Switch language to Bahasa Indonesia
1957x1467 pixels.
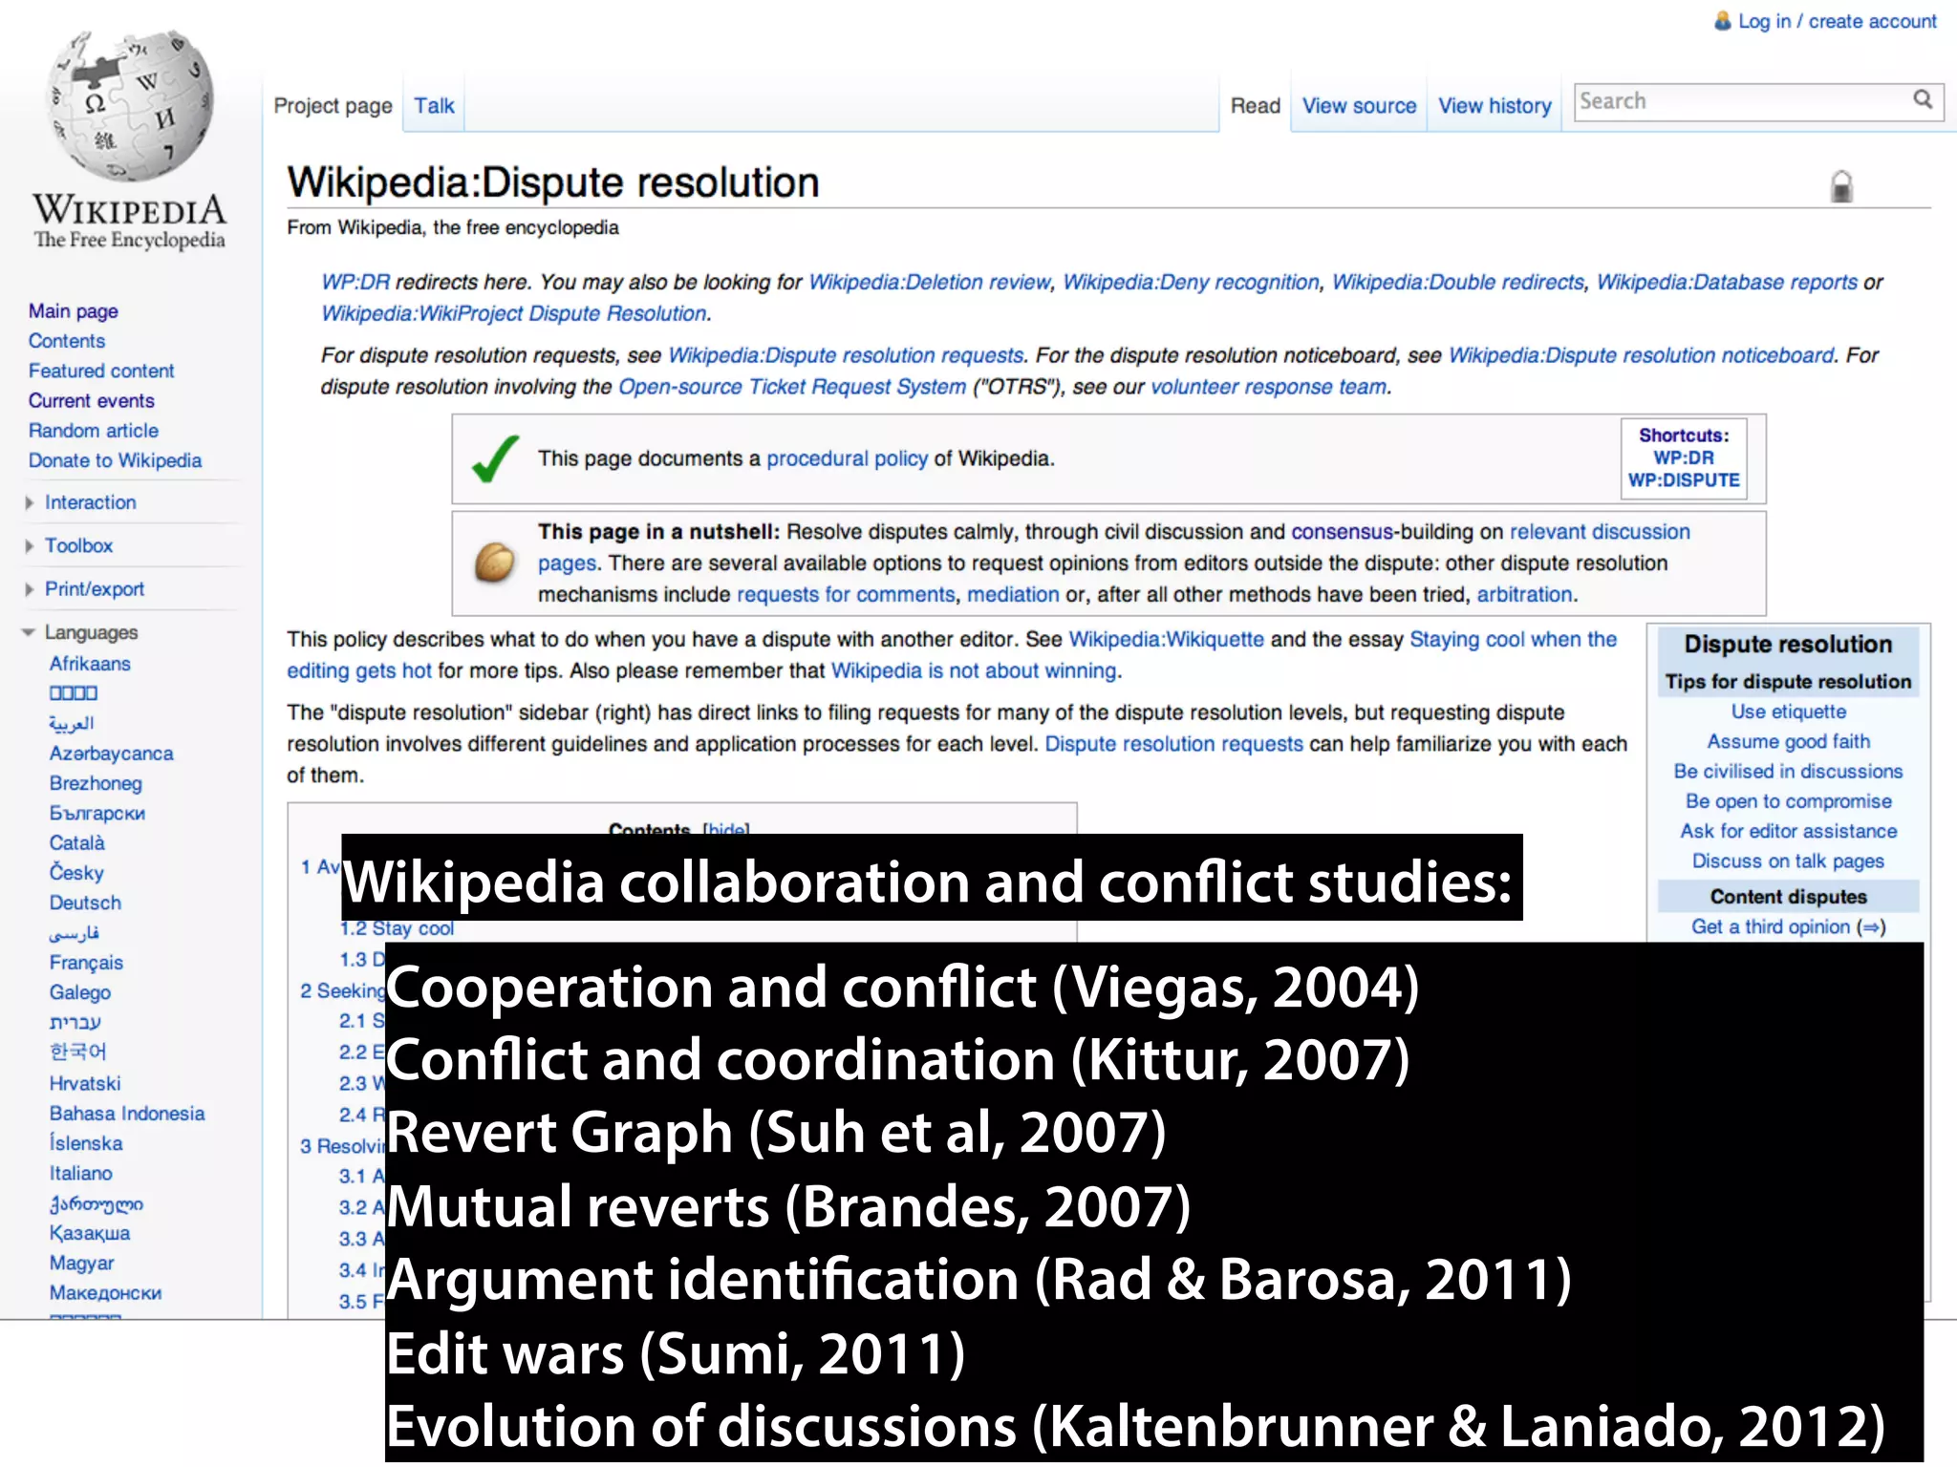click(127, 1114)
